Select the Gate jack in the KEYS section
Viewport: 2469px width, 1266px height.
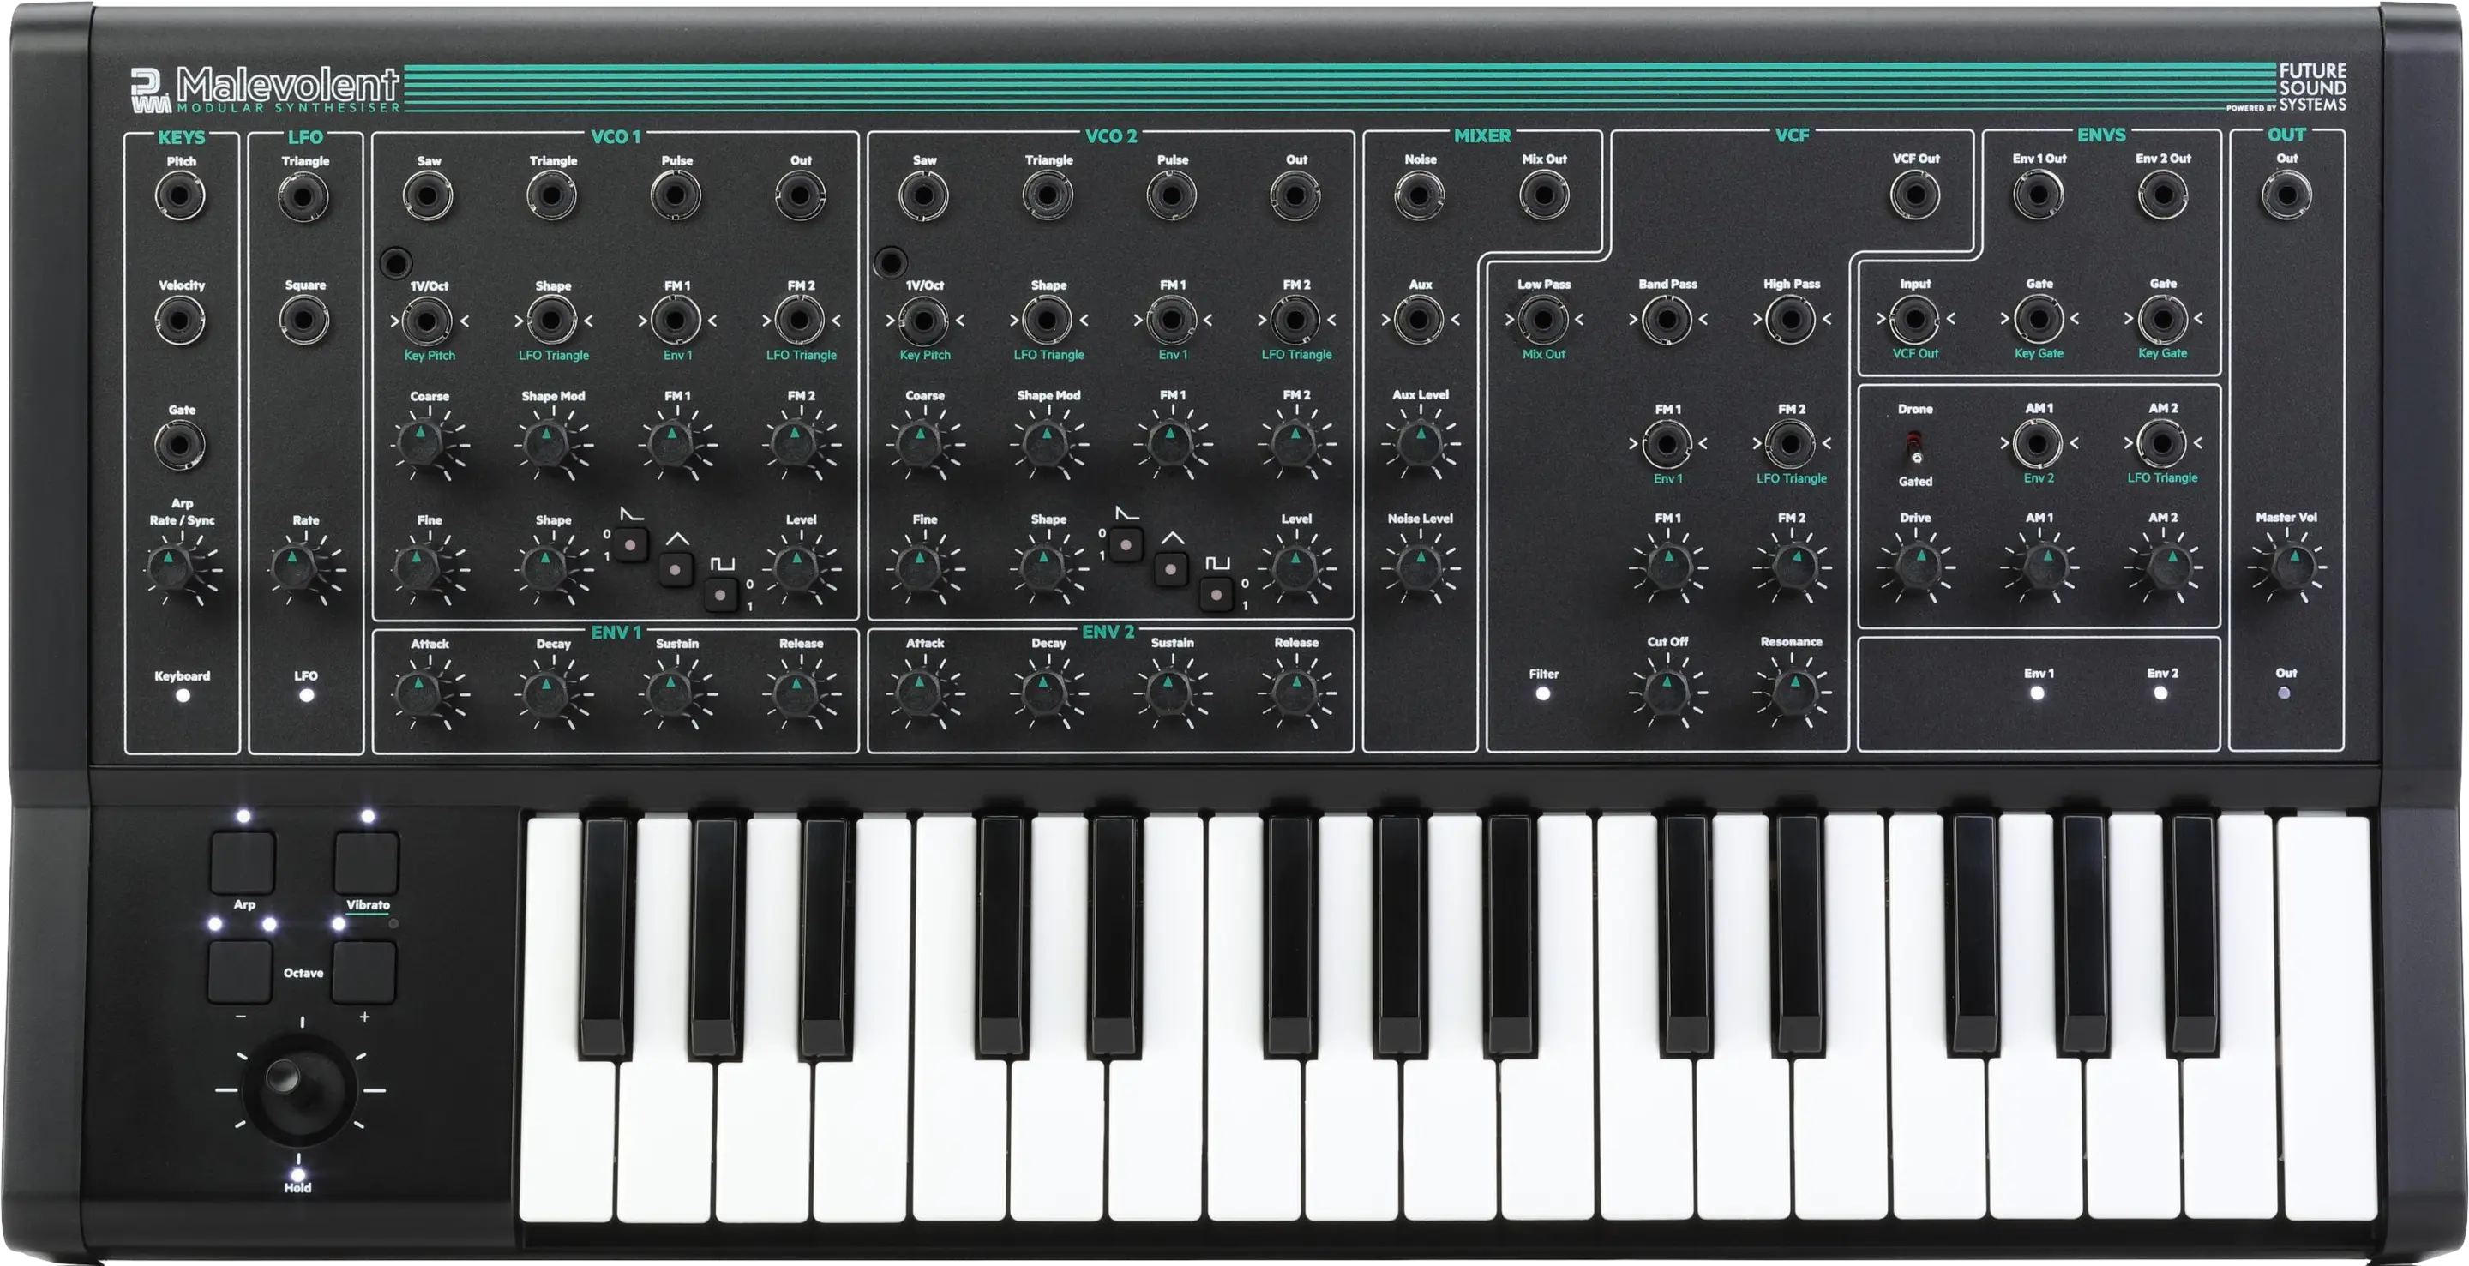(179, 445)
